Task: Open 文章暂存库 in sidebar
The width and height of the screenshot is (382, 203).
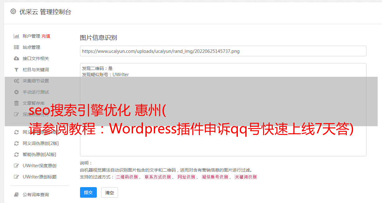Action: [34, 103]
